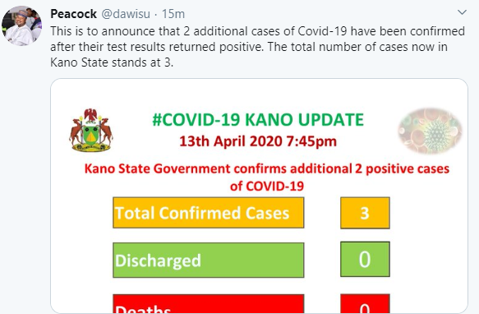
Task: Click the 13th April 2020 7:45pm date text
Action: (x=258, y=141)
